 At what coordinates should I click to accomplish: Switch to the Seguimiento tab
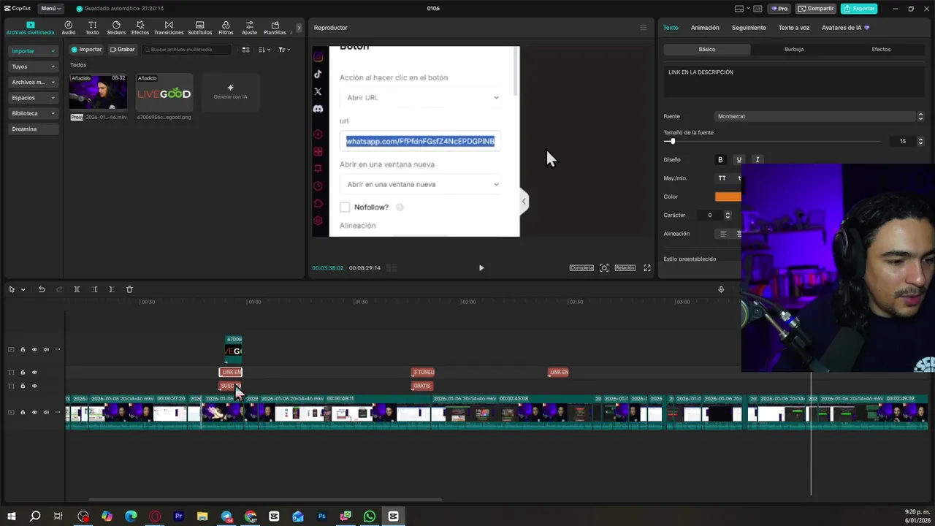point(749,28)
